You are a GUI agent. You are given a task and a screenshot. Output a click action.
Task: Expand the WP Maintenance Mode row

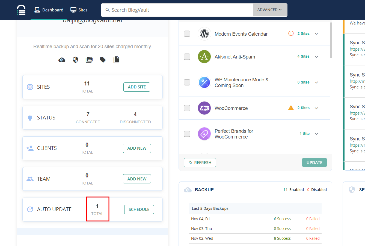coord(317,82)
